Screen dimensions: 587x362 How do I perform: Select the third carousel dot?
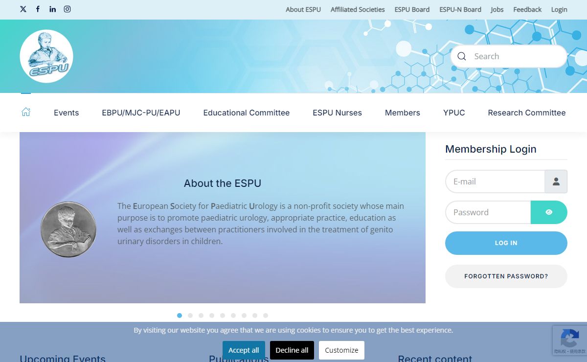click(201, 316)
